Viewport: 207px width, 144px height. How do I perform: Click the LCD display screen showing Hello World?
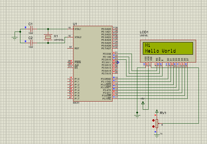[167, 48]
